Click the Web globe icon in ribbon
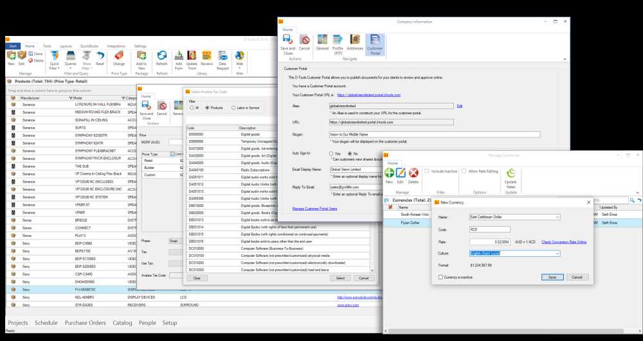This screenshot has width=643, height=341. pos(239,56)
